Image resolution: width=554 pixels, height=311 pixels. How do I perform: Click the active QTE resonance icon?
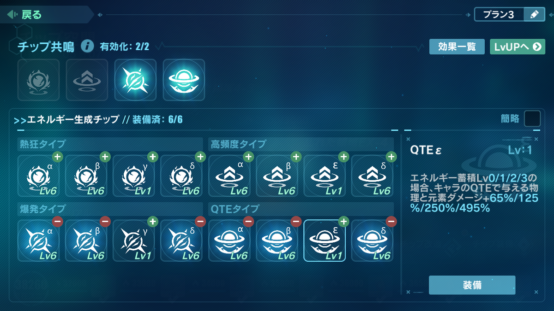[184, 80]
